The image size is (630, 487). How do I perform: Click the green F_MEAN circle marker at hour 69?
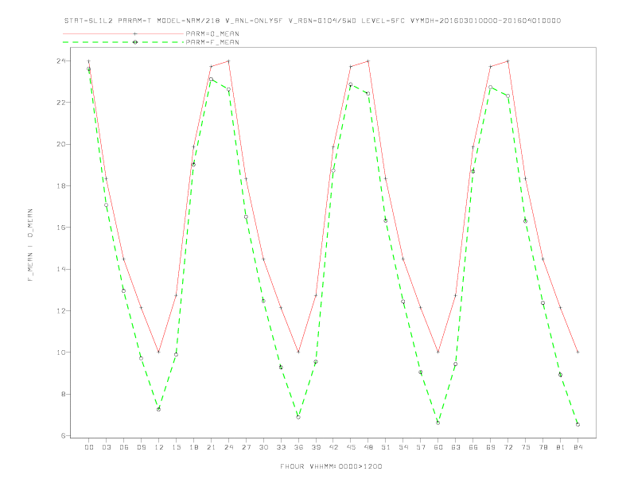pyautogui.click(x=491, y=88)
